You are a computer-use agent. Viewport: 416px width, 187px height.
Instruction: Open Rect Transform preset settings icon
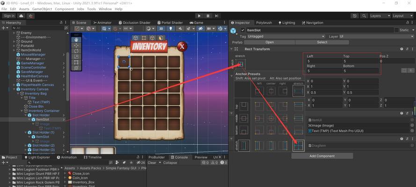(407, 49)
